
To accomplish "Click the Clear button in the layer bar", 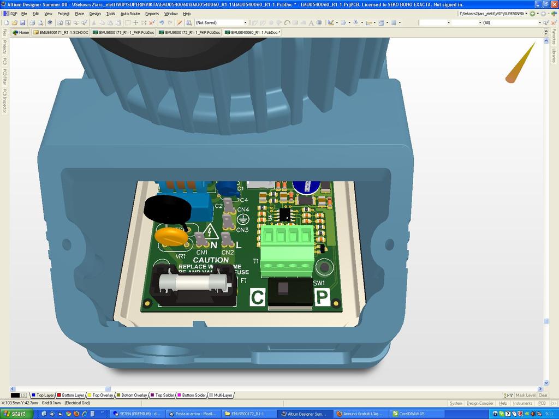I will [x=543, y=395].
